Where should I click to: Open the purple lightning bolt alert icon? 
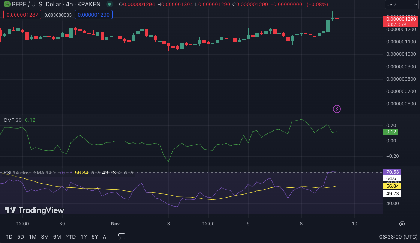[337, 109]
